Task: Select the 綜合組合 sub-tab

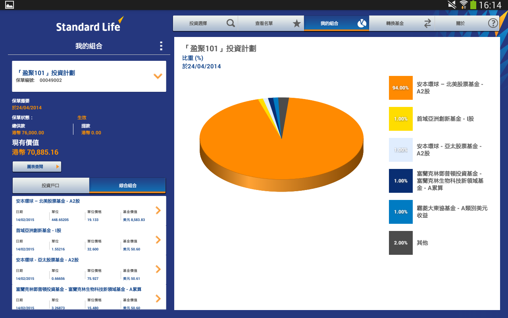Action: coord(127,186)
